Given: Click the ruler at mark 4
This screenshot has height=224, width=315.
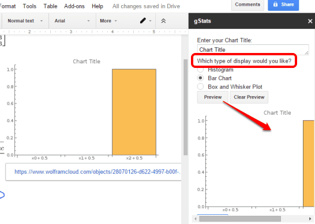Looking at the screenshot, I should (112, 32).
